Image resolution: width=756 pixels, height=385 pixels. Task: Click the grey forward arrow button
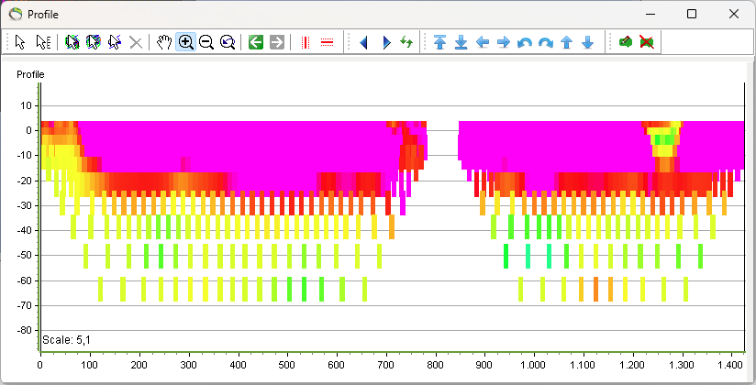click(277, 42)
